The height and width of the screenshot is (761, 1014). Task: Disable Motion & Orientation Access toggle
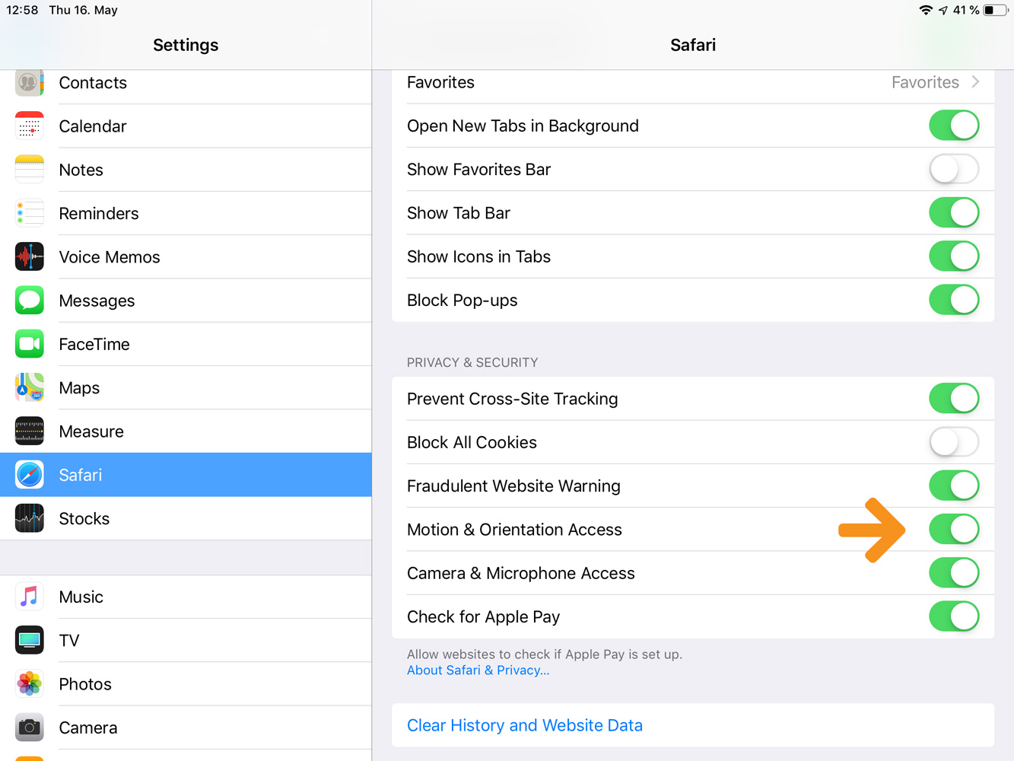tap(953, 530)
